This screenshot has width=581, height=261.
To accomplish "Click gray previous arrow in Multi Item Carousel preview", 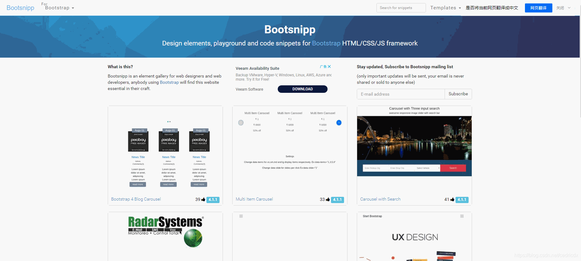I will (241, 123).
